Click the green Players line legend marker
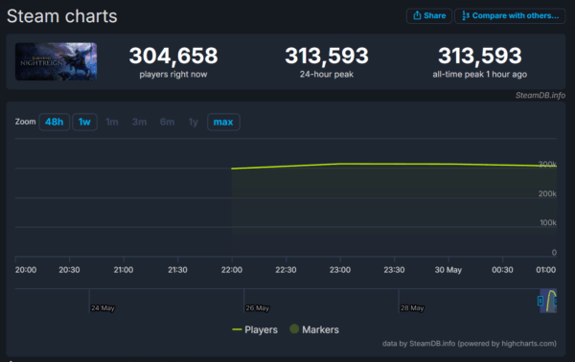 (237, 329)
